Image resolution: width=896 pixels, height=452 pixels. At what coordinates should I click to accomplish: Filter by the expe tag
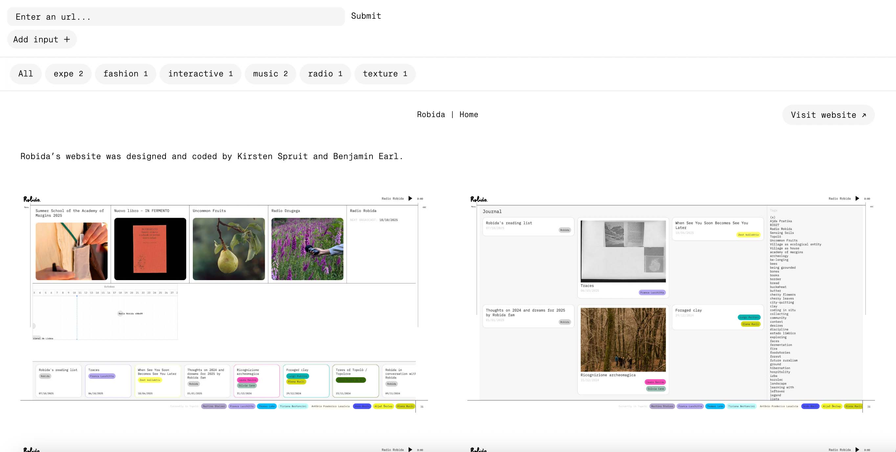(68, 74)
